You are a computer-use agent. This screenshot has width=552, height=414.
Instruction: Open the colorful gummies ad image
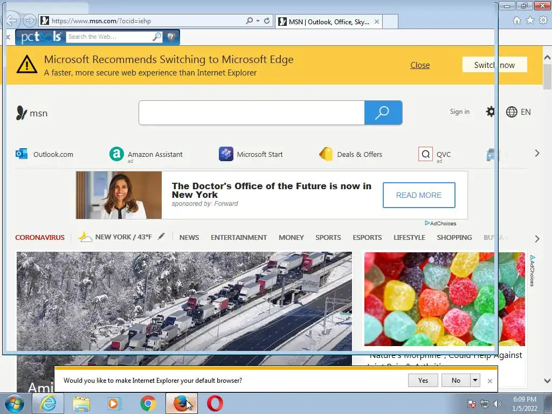pos(444,299)
